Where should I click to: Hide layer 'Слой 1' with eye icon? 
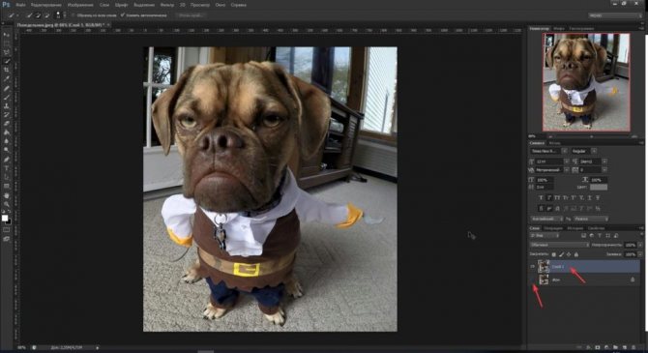[532, 267]
